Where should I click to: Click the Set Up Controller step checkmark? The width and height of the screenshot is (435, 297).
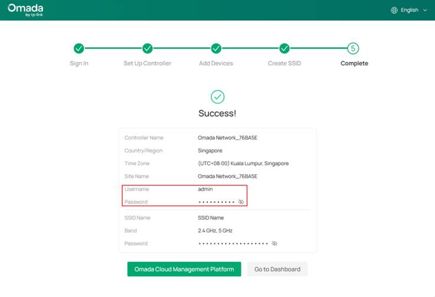pos(148,48)
